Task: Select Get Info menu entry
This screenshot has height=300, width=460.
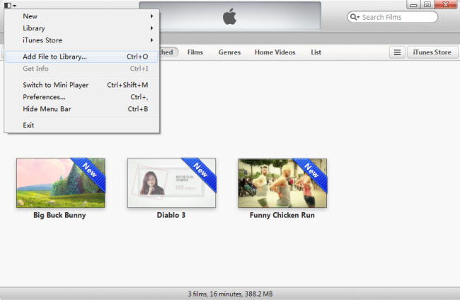Action: click(81, 69)
